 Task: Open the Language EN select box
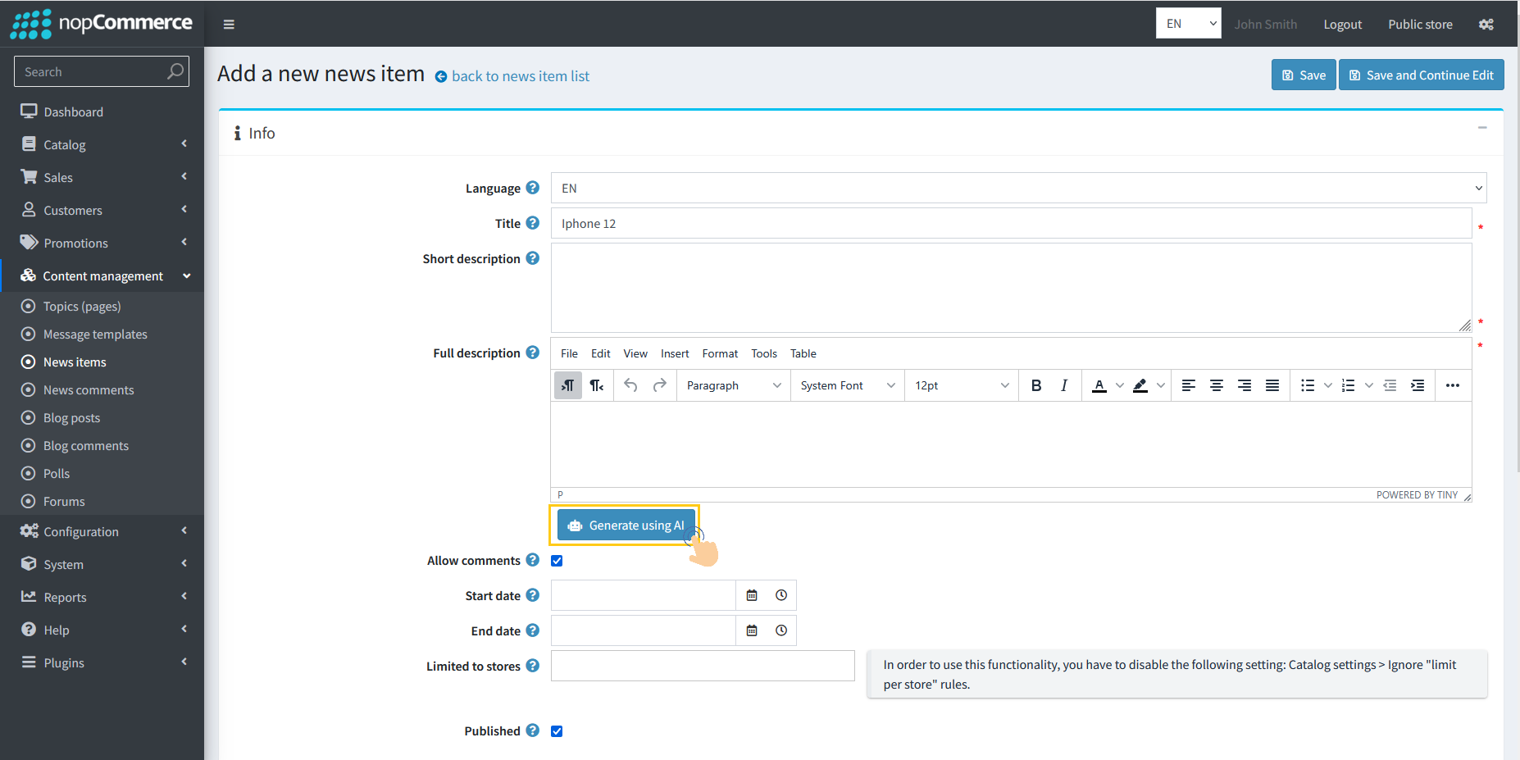pyautogui.click(x=1018, y=189)
